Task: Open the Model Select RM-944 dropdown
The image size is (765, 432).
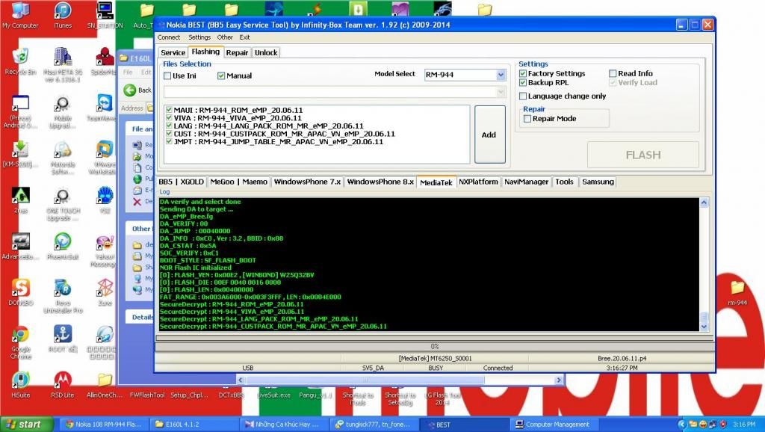Action: [x=501, y=75]
